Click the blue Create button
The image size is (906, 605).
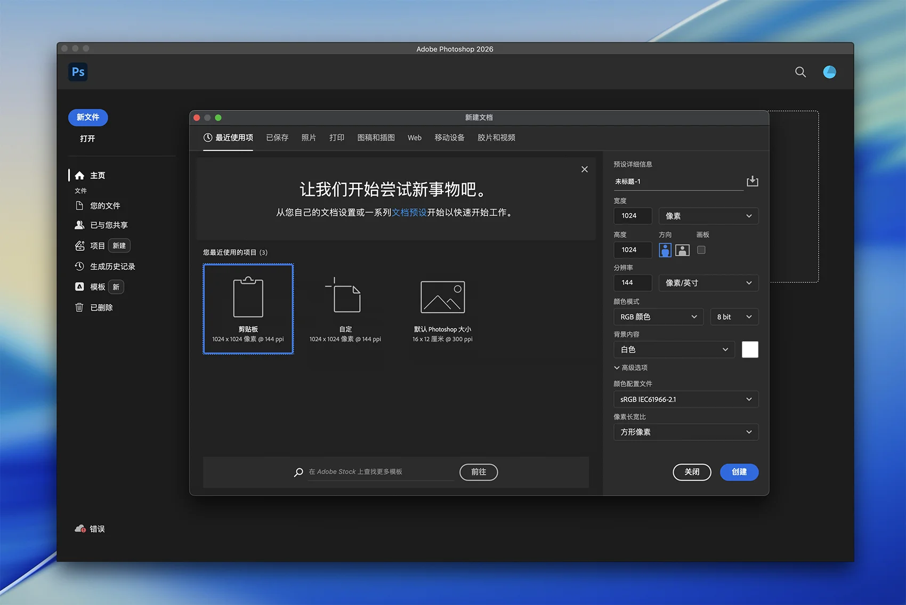[739, 472]
